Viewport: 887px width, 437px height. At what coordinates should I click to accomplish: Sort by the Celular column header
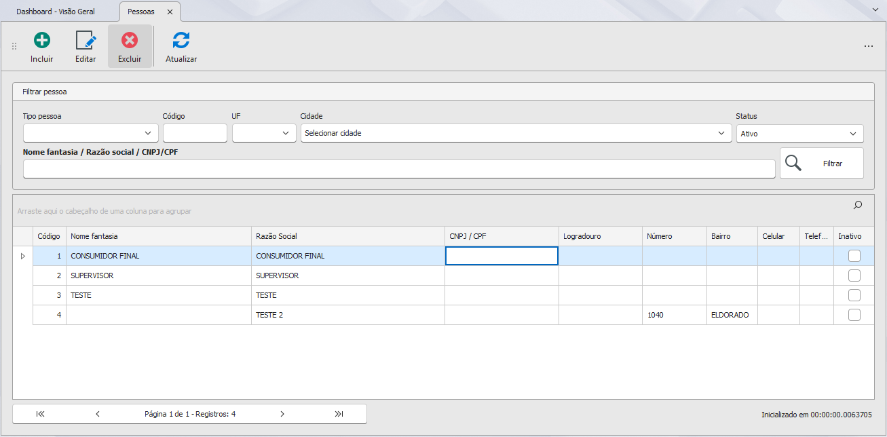coord(778,236)
